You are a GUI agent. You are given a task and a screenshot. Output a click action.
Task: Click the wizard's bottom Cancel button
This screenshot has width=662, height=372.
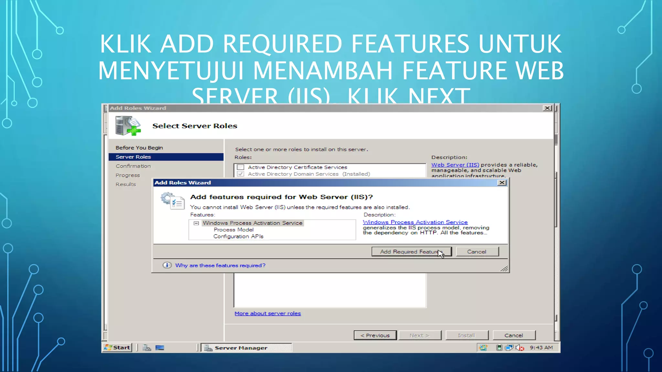click(x=514, y=335)
